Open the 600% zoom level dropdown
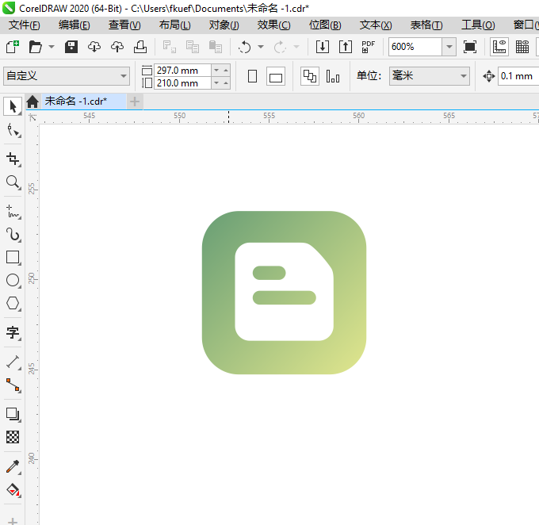The height and width of the screenshot is (525, 539). (x=449, y=47)
